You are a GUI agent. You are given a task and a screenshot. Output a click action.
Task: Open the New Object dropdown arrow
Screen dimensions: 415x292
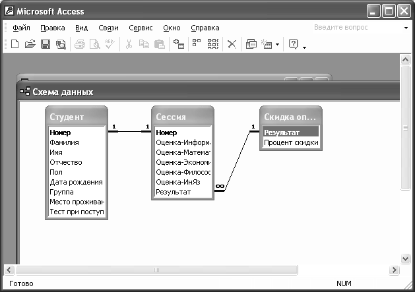(277, 44)
